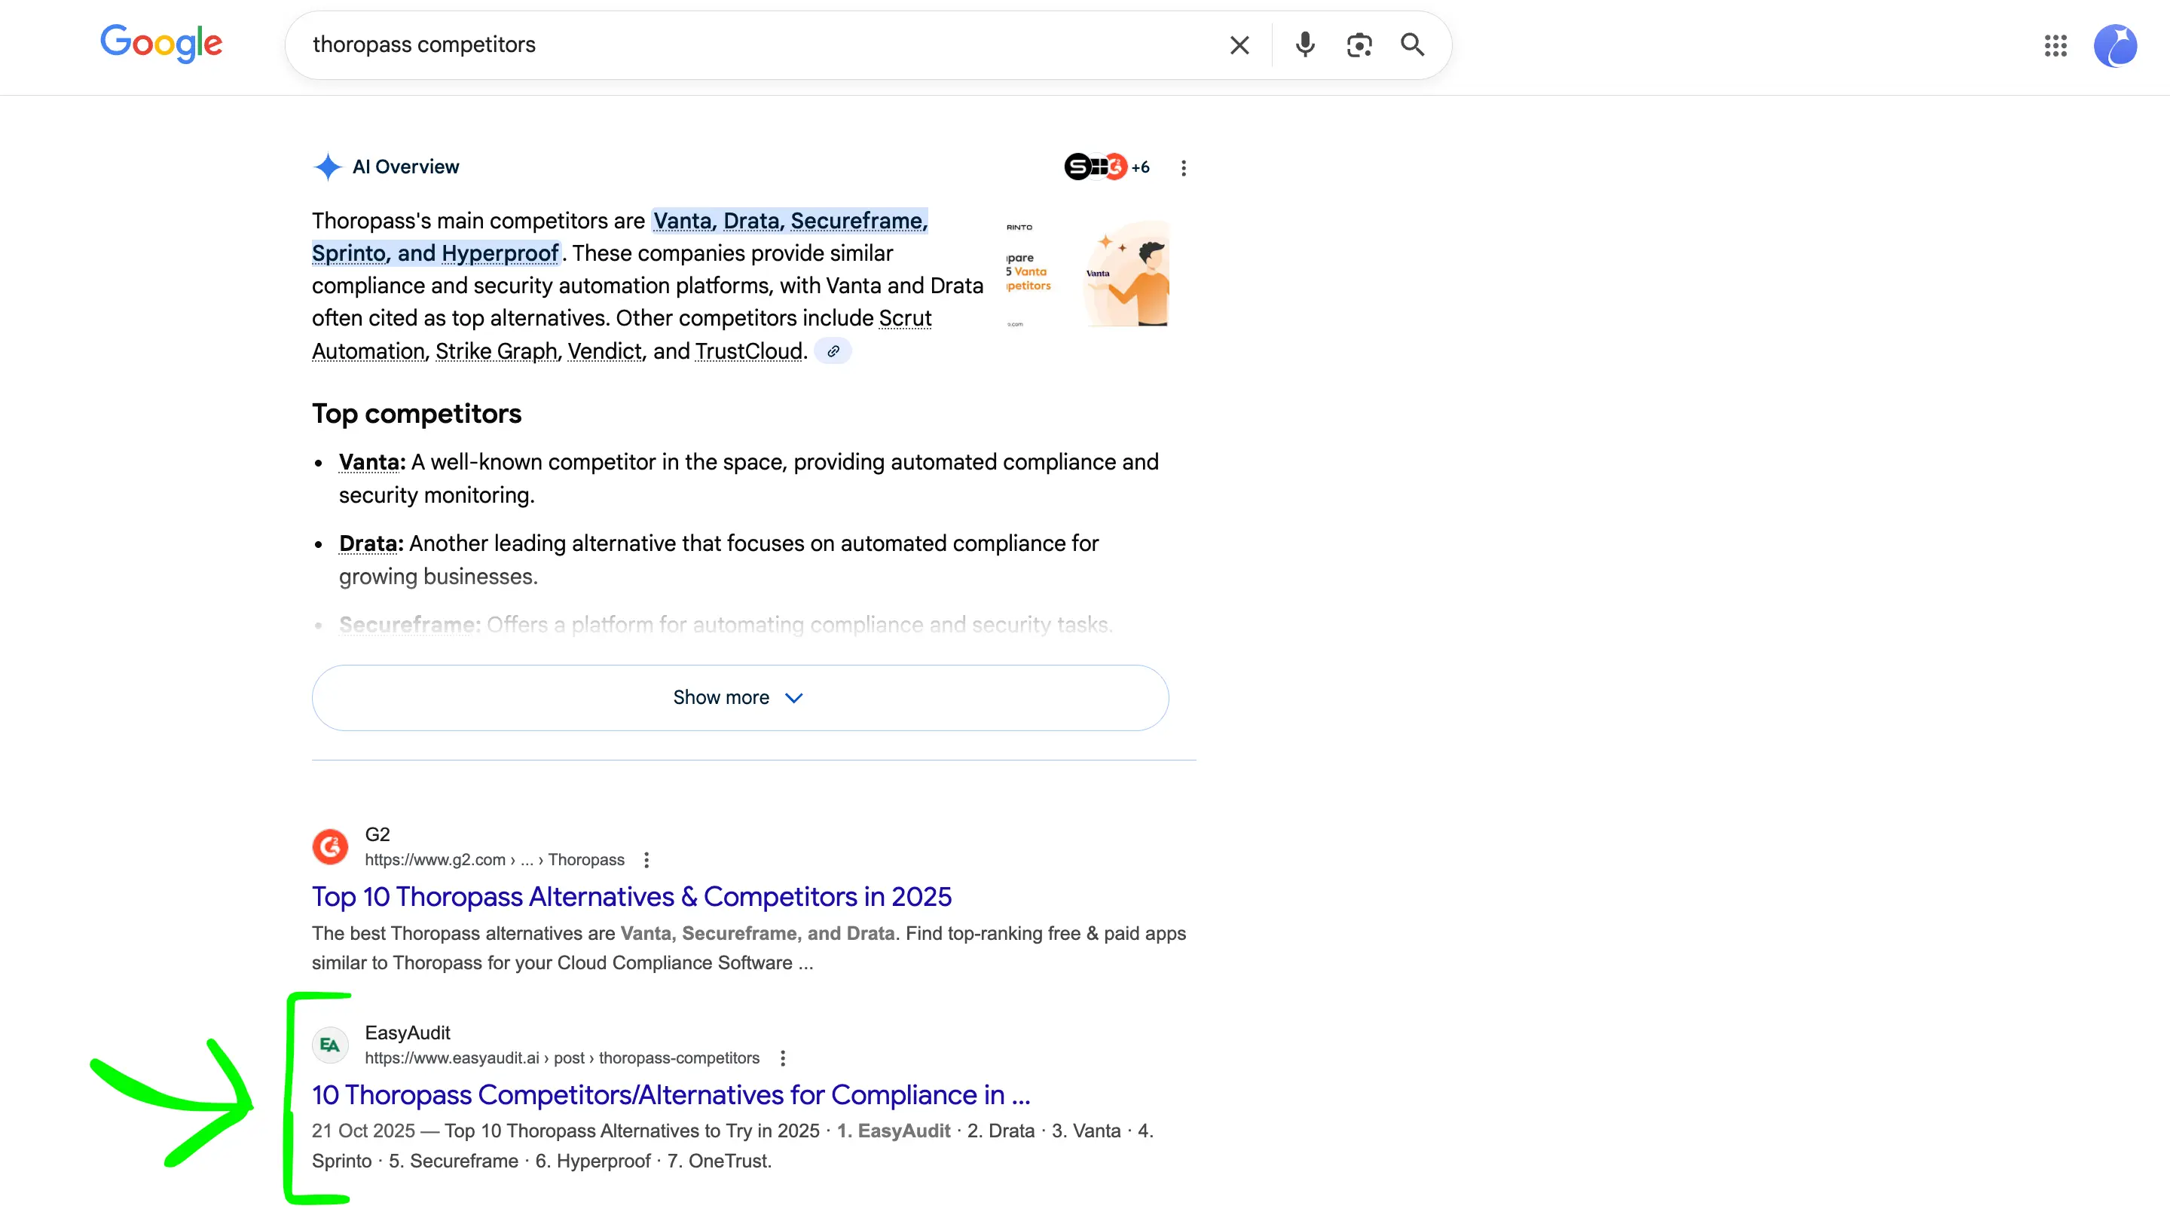This screenshot has height=1221, width=2170.
Task: Clear the search query text
Action: [x=1239, y=44]
